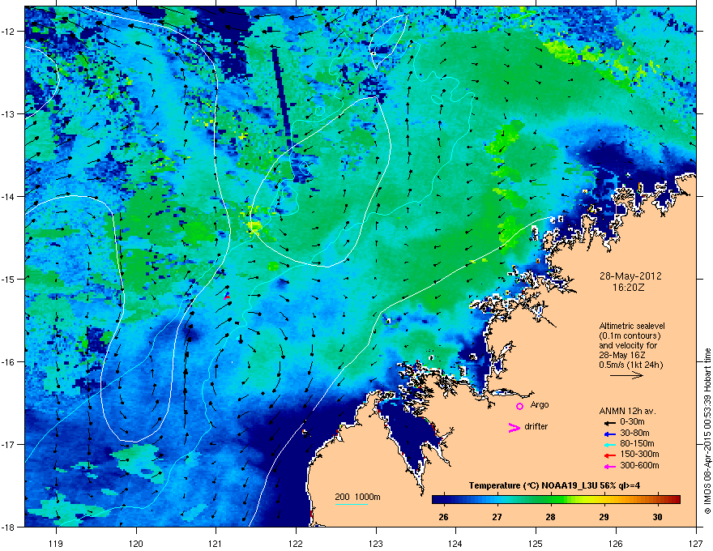The width and height of the screenshot is (713, 551).
Task: Click the 28-May-2012 date label
Action: pyautogui.click(x=630, y=276)
